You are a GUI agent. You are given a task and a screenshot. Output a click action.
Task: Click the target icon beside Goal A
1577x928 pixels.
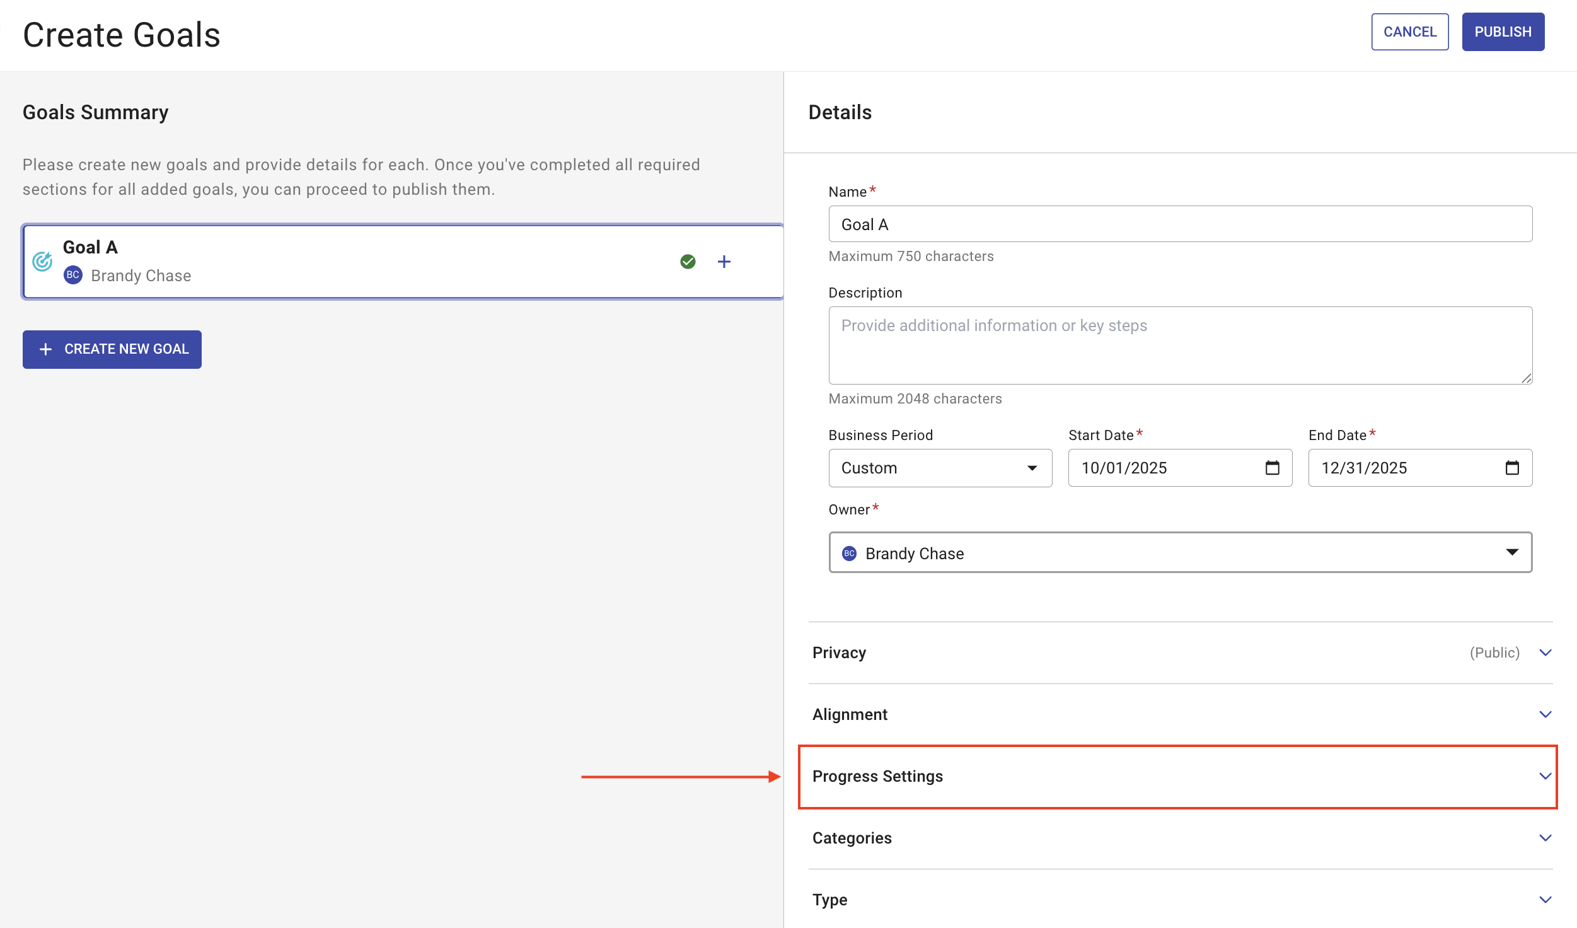42,261
